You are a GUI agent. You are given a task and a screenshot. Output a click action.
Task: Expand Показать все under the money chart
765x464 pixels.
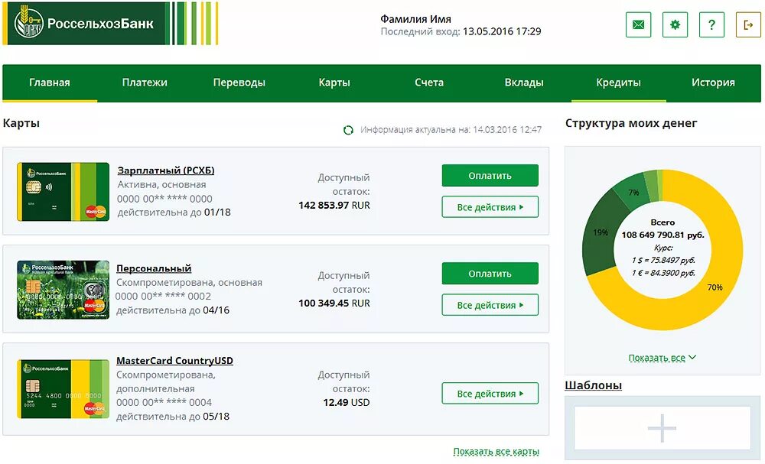tap(662, 359)
